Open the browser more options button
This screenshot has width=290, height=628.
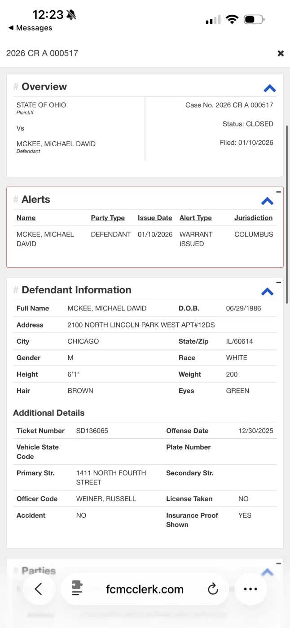(x=250, y=589)
